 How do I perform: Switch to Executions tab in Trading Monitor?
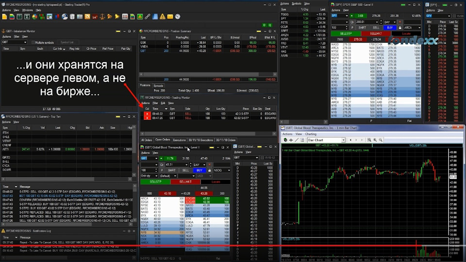(179, 140)
